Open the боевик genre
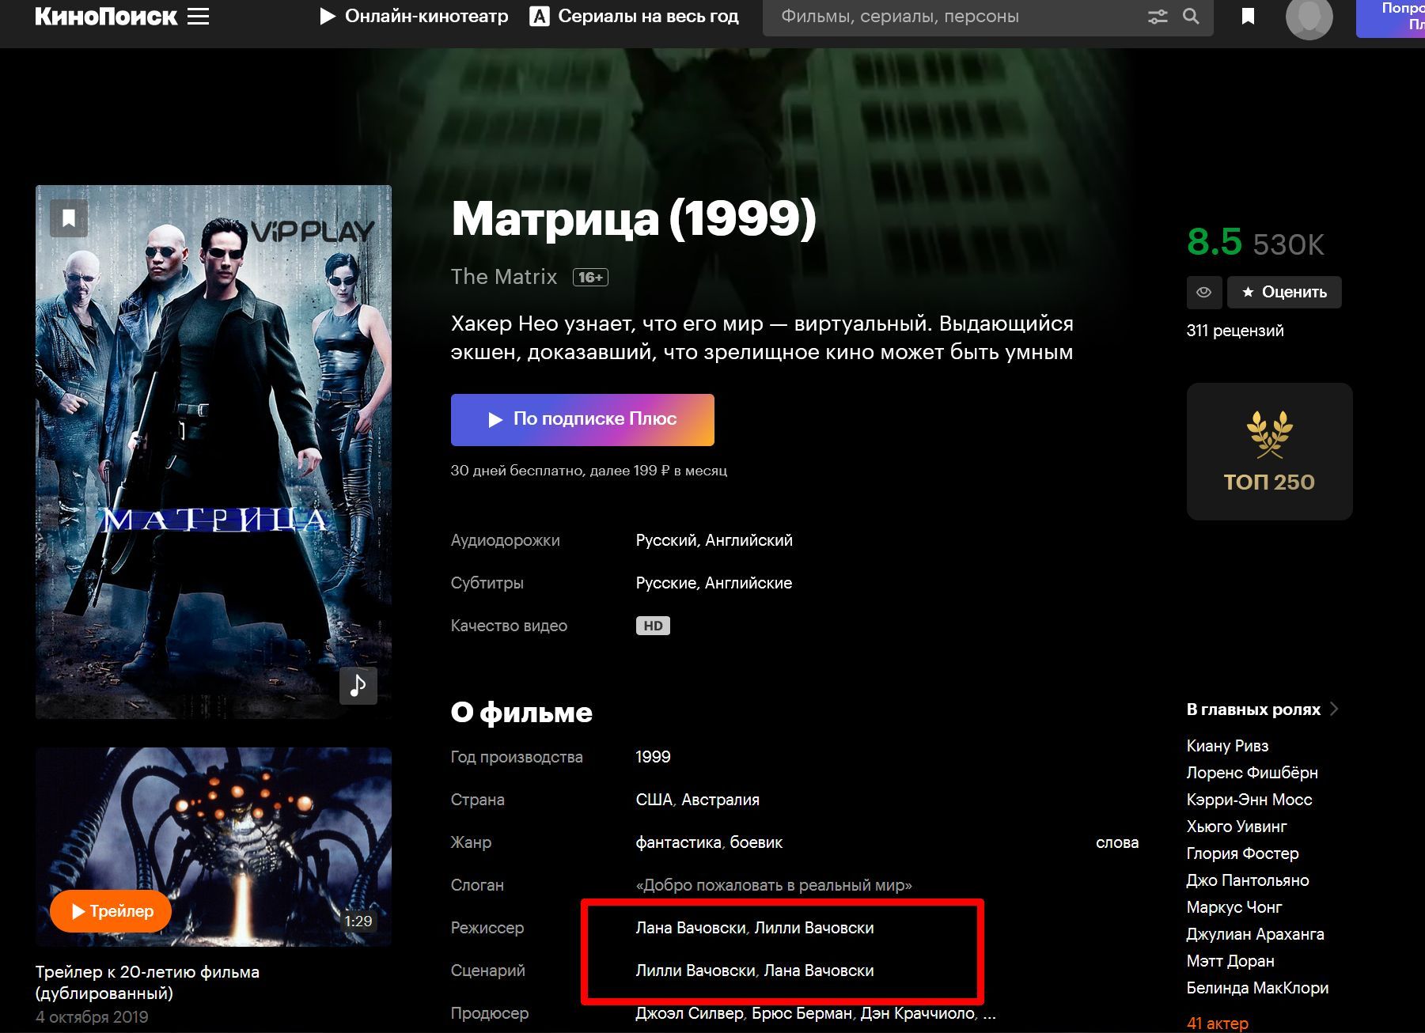This screenshot has width=1425, height=1033. click(x=756, y=842)
